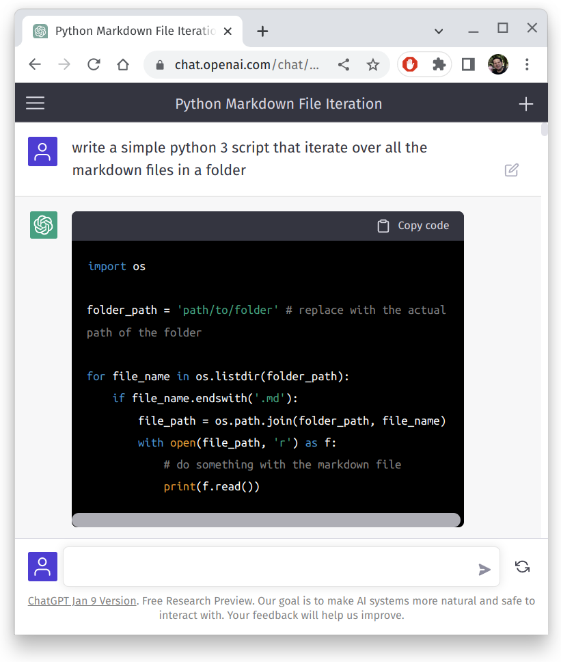Expand the tab search dropdown chevron
Image resolution: width=561 pixels, height=662 pixels.
(439, 31)
